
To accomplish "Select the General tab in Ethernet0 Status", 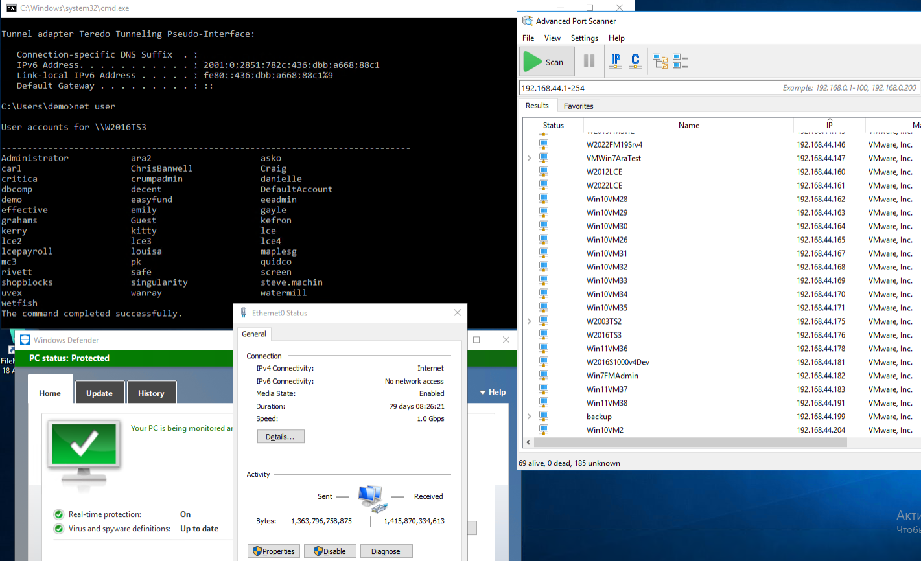I will (x=254, y=334).
